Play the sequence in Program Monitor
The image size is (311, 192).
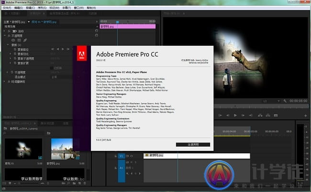tap(235, 116)
